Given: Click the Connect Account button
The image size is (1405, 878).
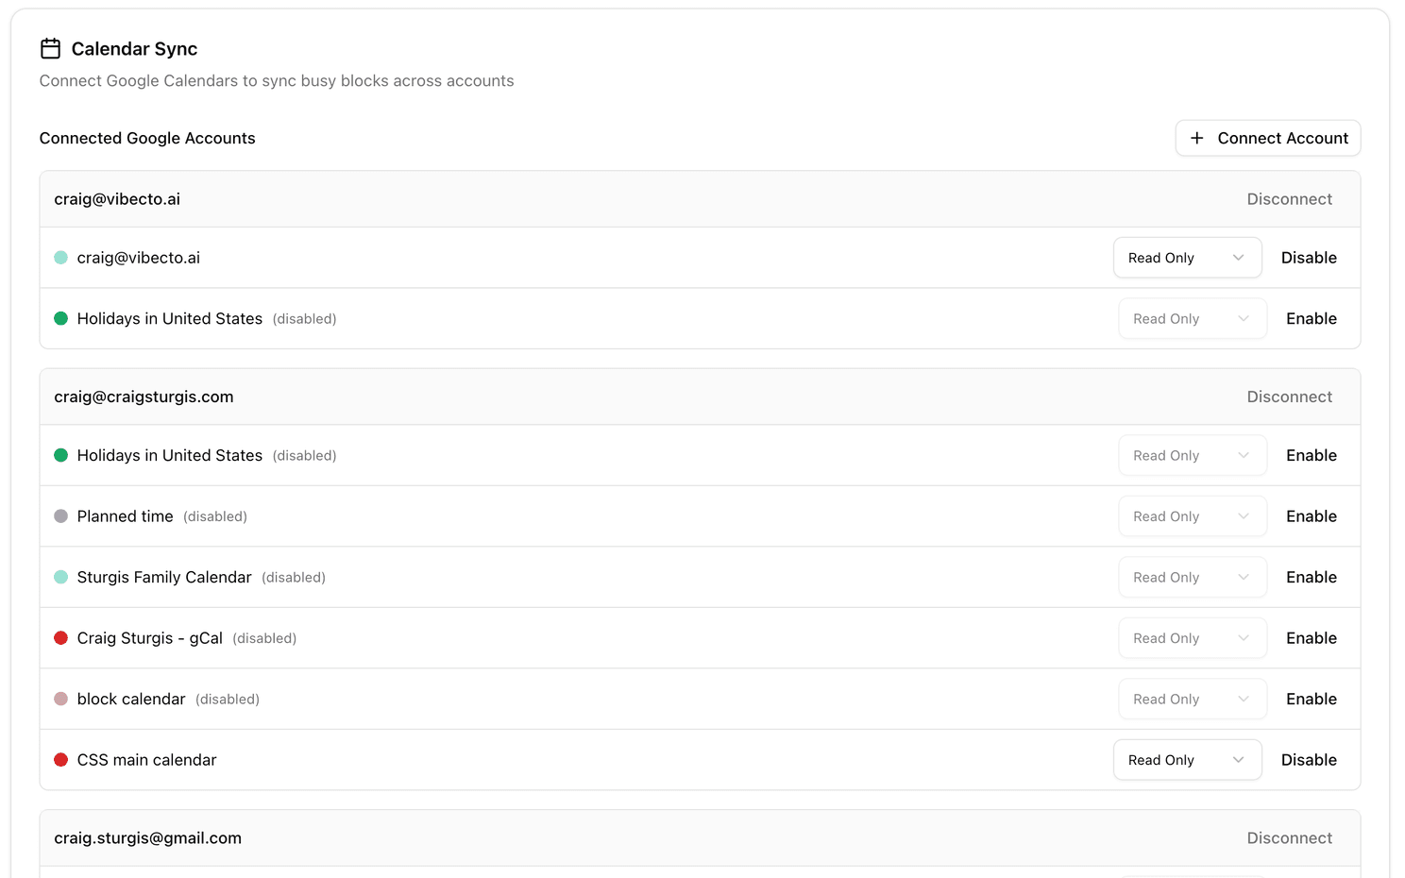Looking at the screenshot, I should [1268, 138].
